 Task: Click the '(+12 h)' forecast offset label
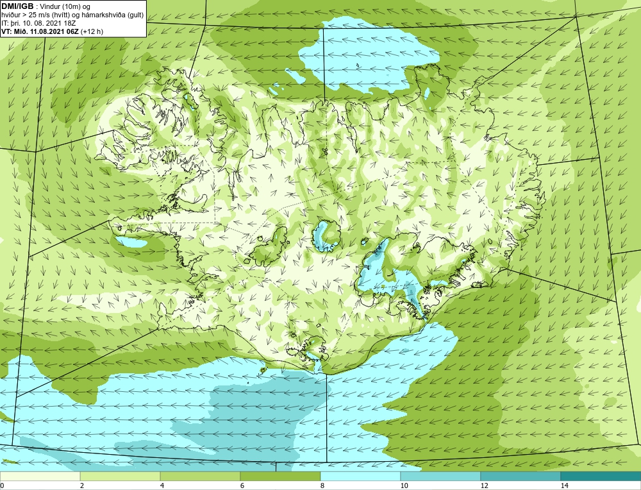92,31
